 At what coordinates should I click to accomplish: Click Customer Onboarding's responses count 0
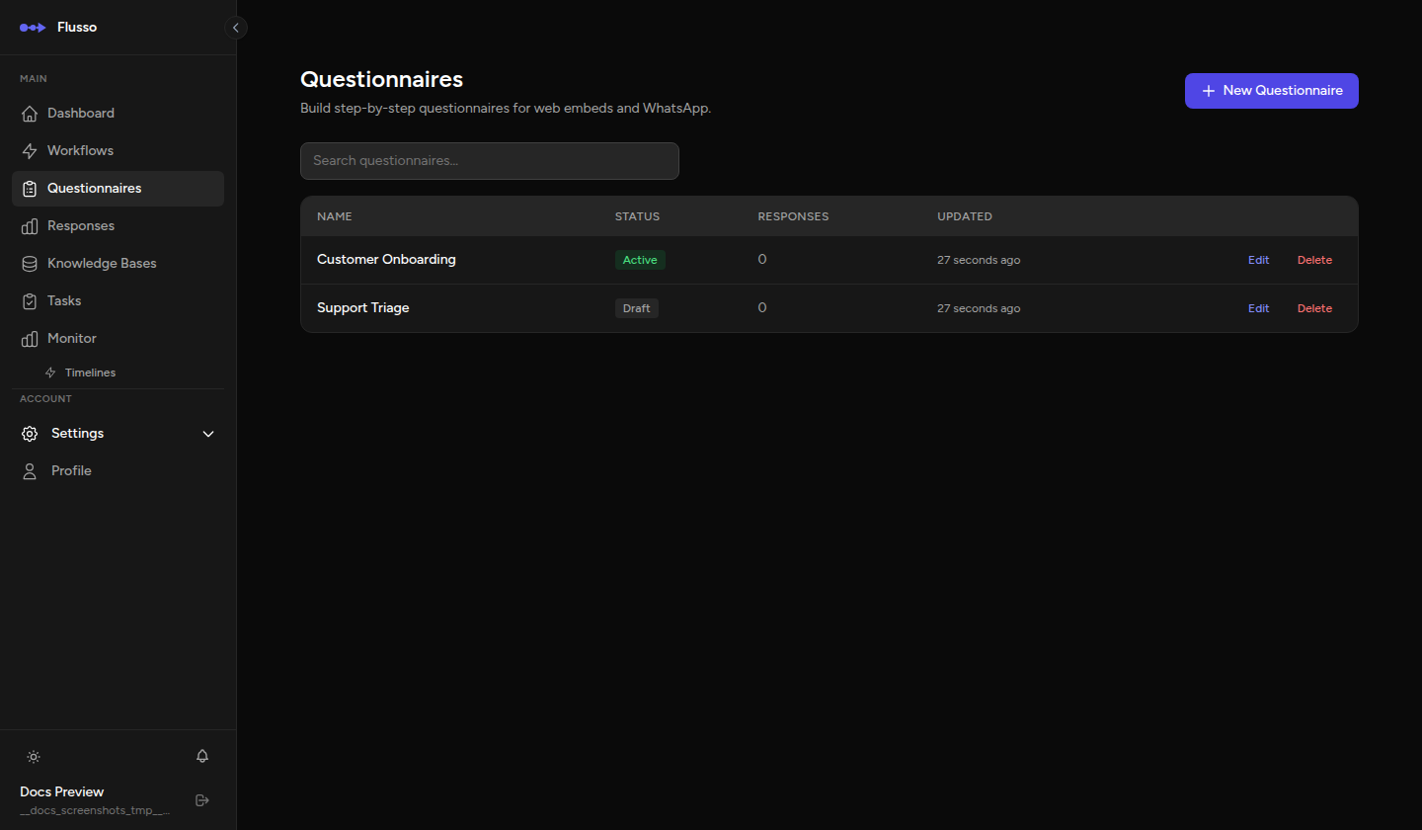[x=762, y=260]
